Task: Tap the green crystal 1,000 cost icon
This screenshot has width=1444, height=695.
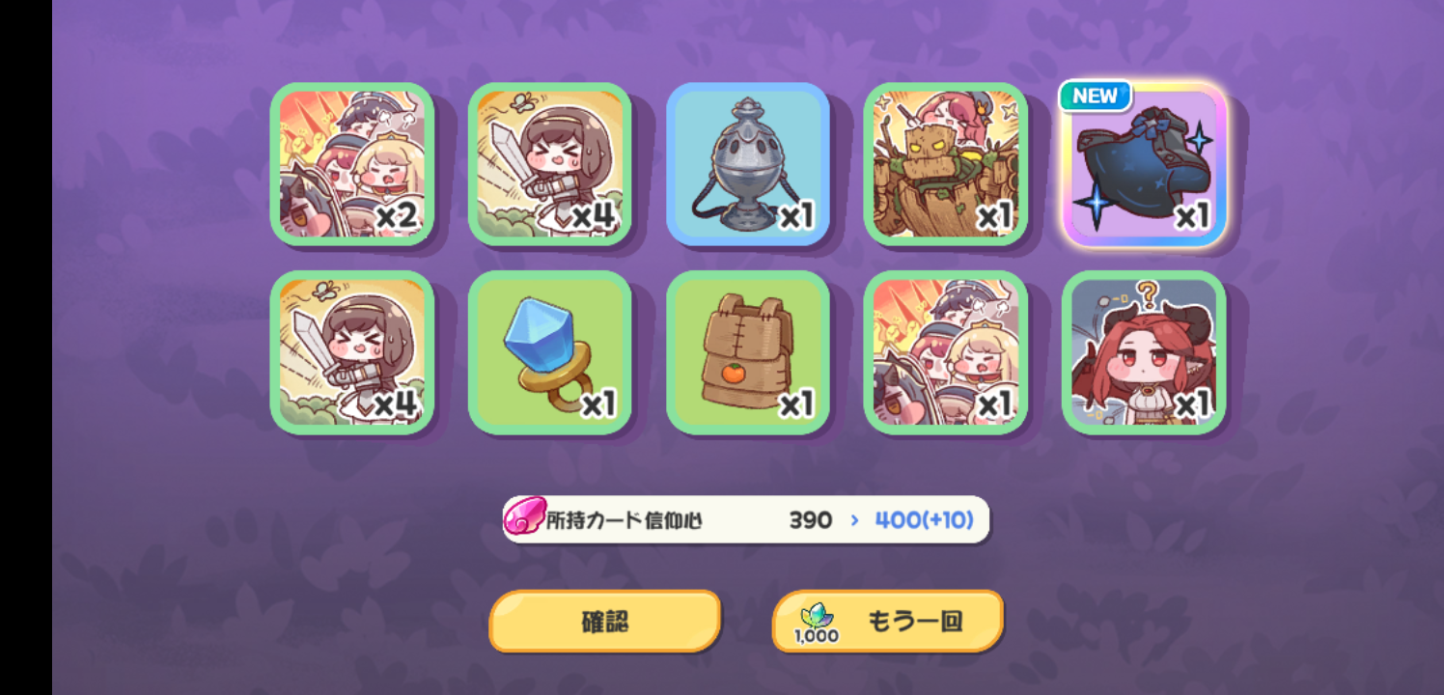Action: click(x=817, y=623)
